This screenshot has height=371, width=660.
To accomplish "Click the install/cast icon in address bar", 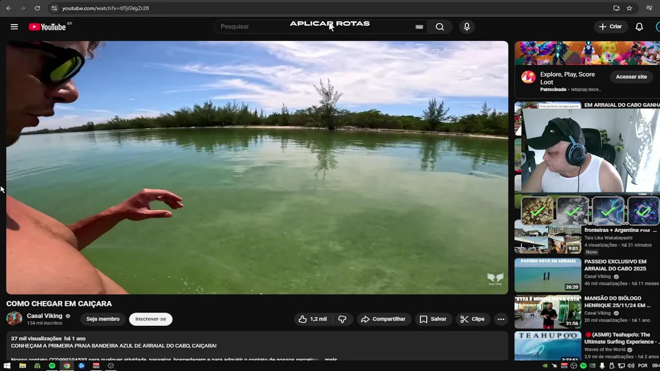I will pos(616,8).
